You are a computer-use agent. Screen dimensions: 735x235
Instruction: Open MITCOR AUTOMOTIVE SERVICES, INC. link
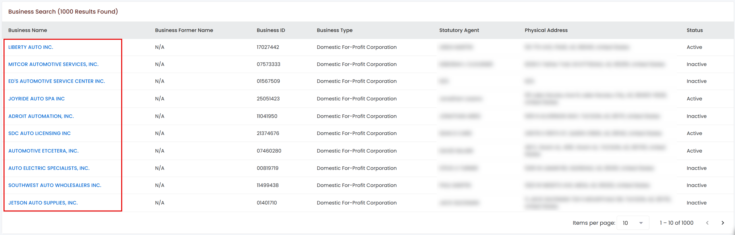tap(53, 64)
